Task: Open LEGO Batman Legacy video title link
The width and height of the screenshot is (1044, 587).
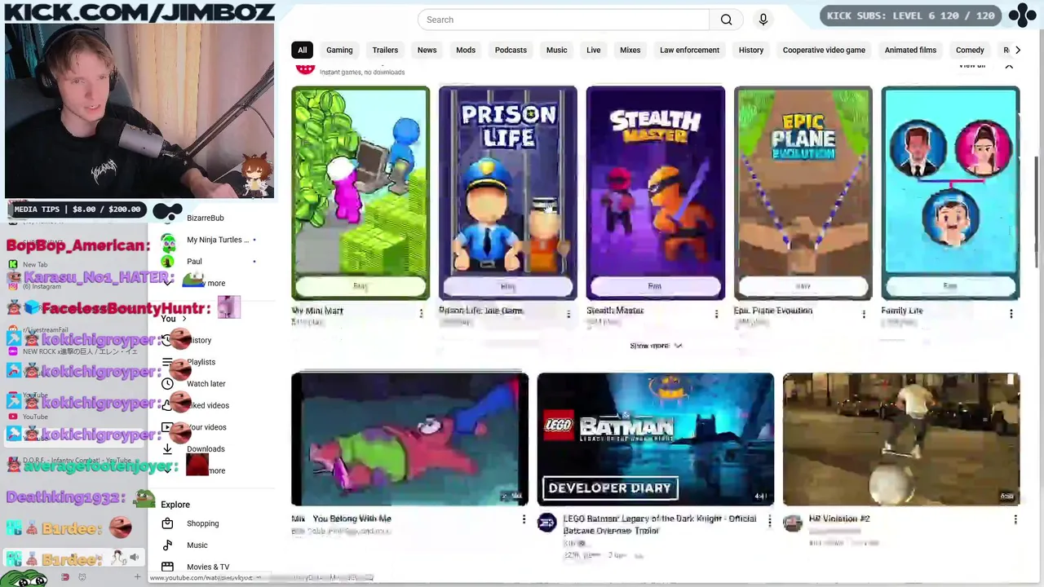Action: pyautogui.click(x=659, y=524)
